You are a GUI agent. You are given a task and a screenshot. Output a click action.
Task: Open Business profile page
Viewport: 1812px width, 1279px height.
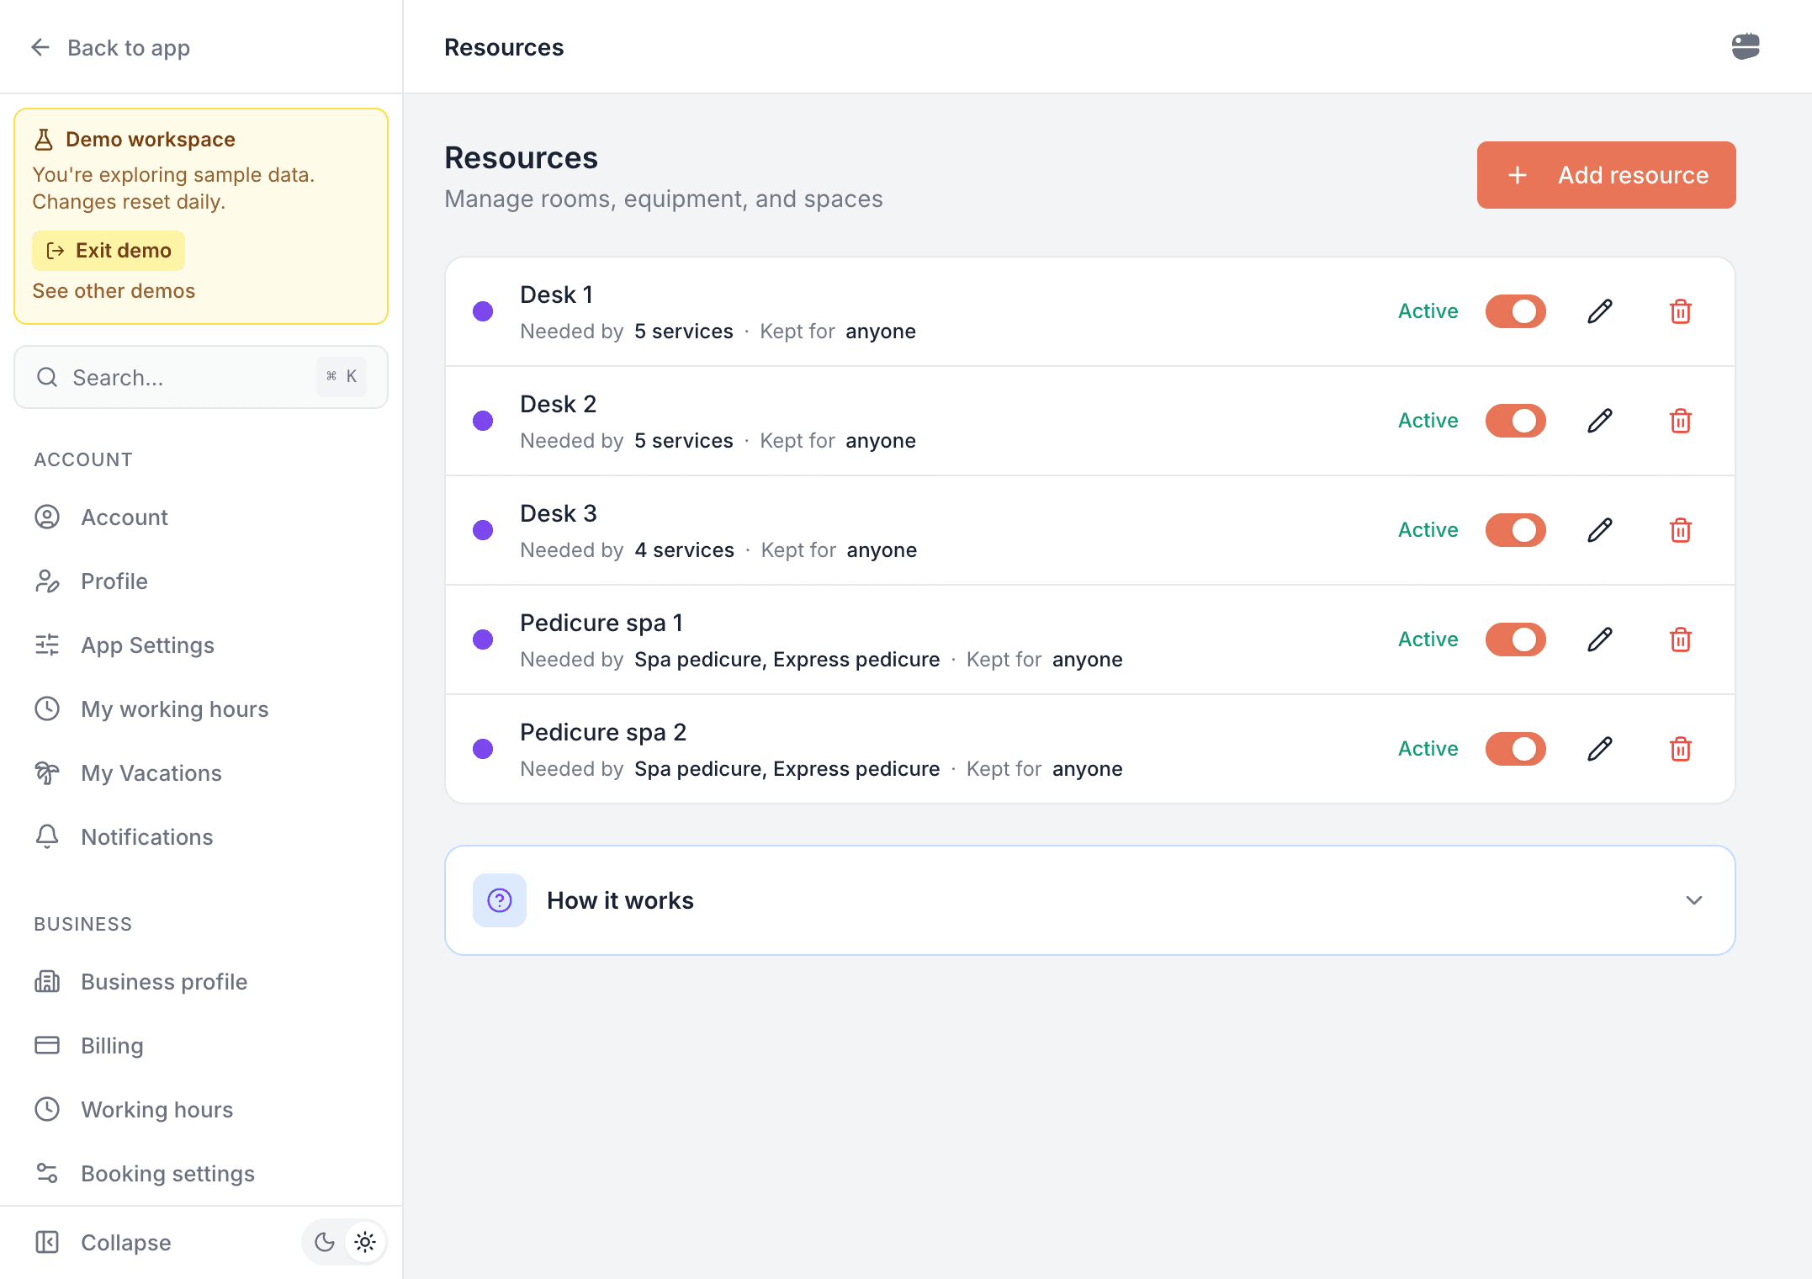pos(201,981)
